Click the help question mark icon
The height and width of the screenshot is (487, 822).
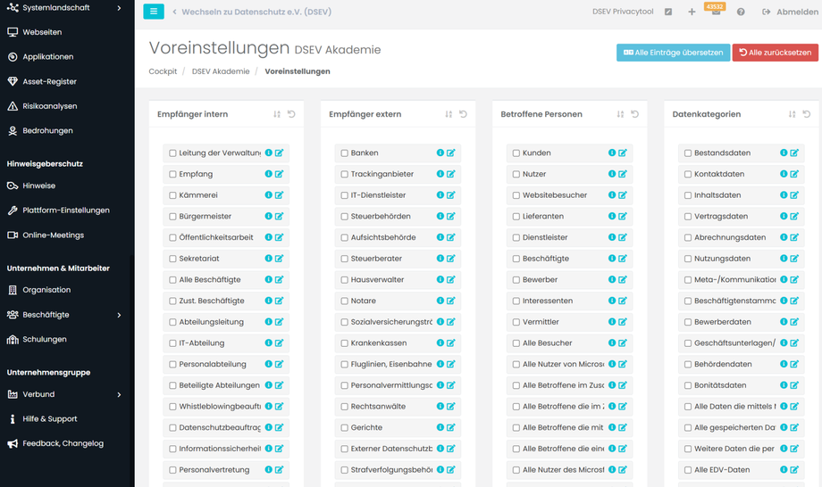[741, 12]
